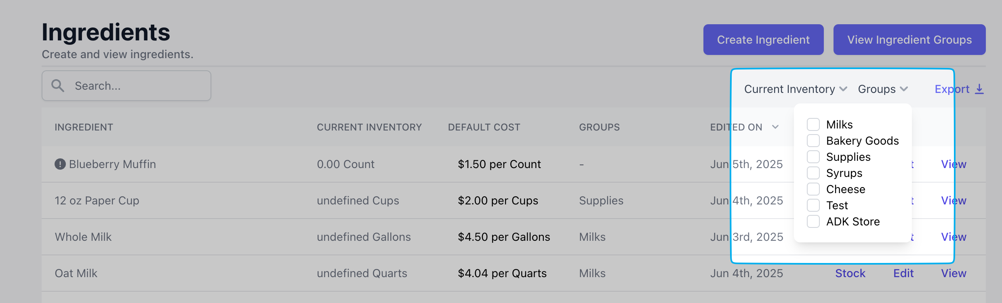Image resolution: width=1002 pixels, height=303 pixels.
Task: Open View Ingredient Groups
Action: pos(909,40)
